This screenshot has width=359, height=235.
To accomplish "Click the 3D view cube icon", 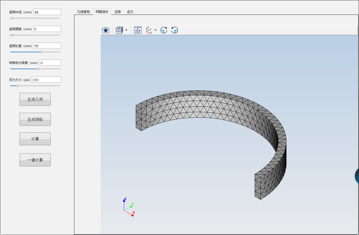I will tap(119, 30).
